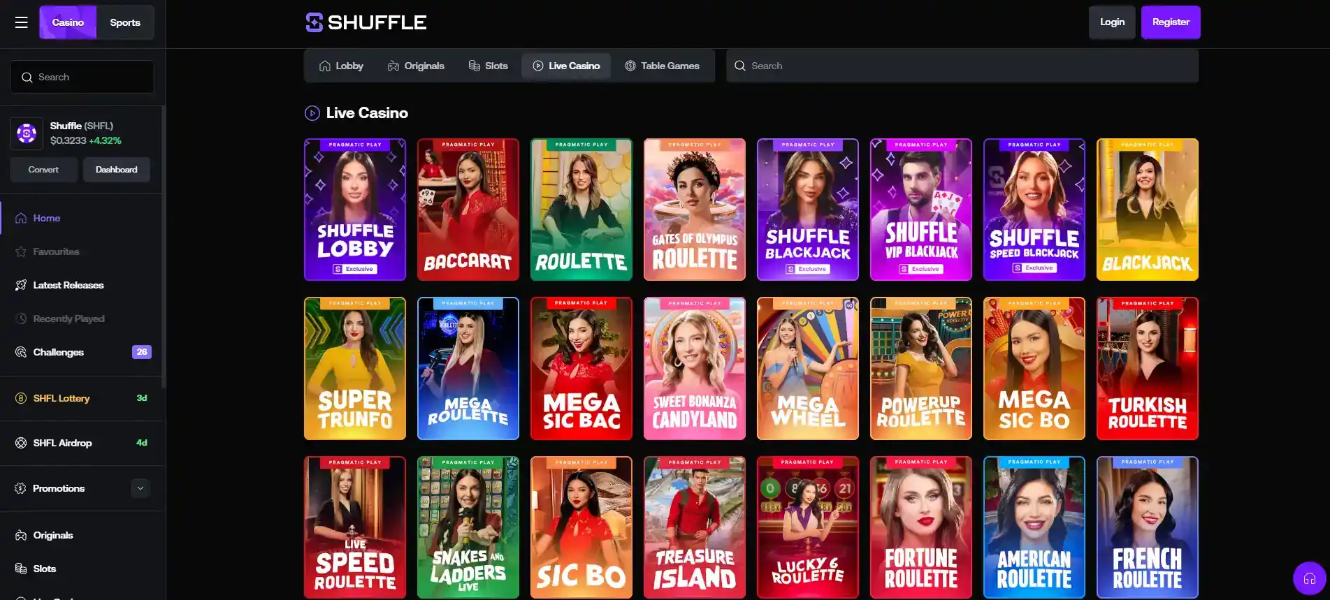Click the Favourites star icon
Image resolution: width=1330 pixels, height=600 pixels.
[x=21, y=251]
